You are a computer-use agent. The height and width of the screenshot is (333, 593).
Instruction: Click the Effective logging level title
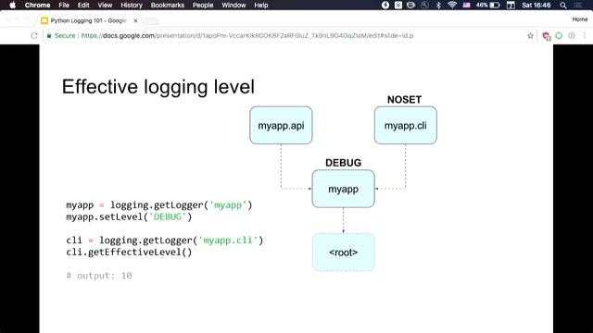point(158,87)
